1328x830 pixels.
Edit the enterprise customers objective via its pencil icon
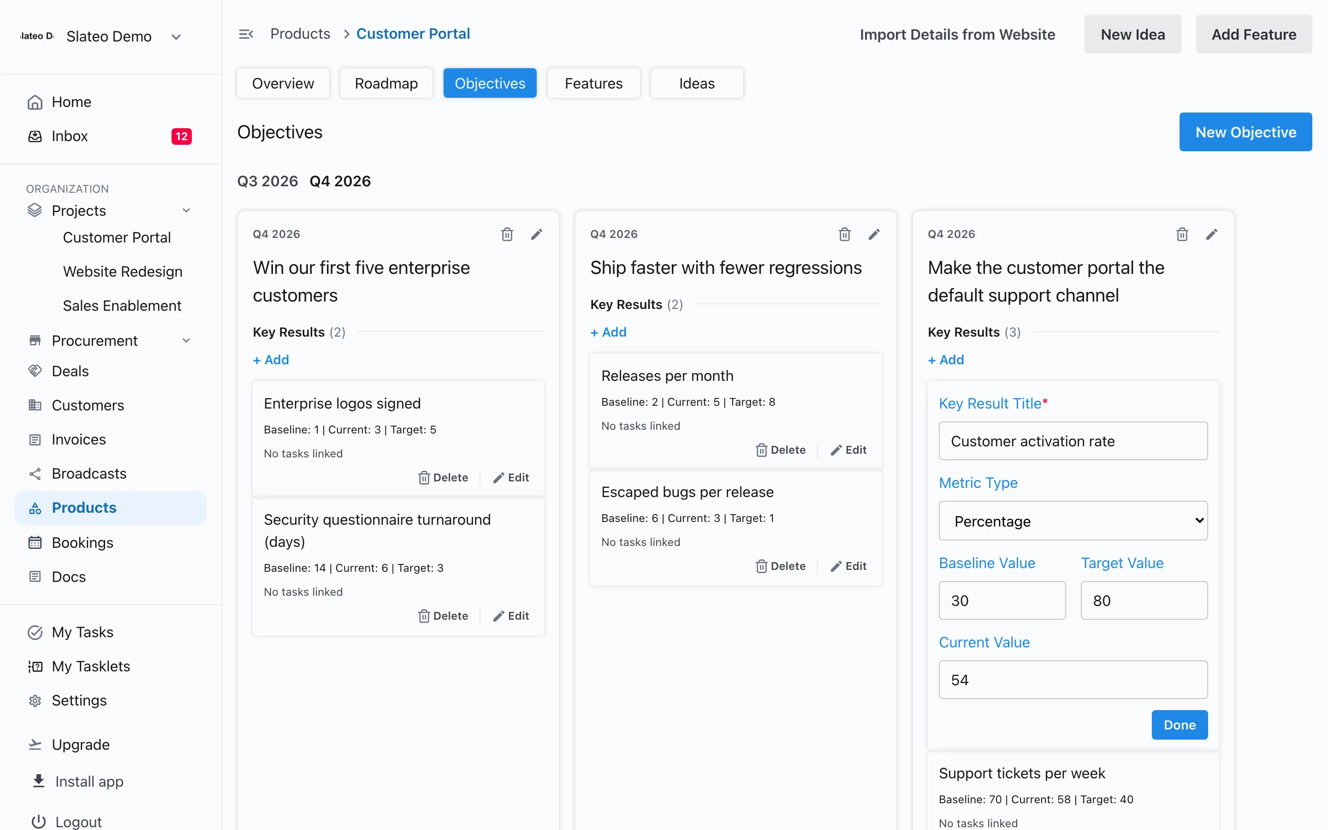click(537, 234)
